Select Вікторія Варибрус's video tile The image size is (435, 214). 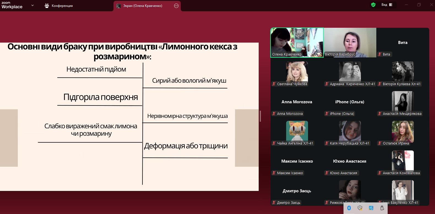point(350,43)
